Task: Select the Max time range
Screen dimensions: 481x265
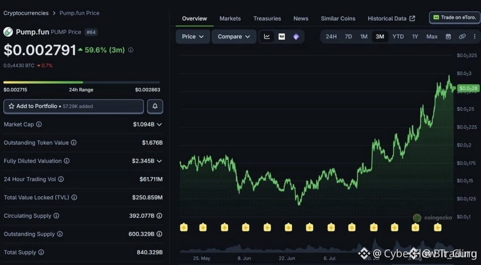Action: (x=432, y=37)
